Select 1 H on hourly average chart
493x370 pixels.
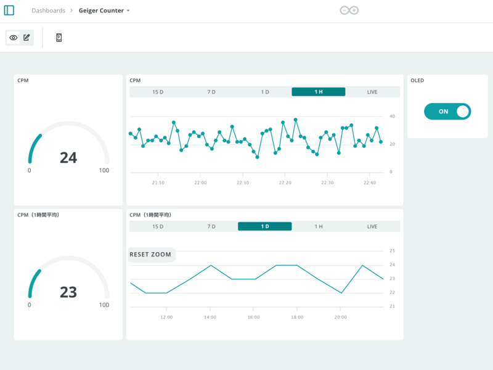319,226
